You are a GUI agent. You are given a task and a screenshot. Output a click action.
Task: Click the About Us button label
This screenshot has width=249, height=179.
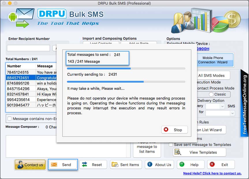(163, 165)
